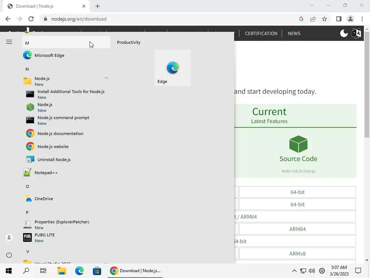Switch to Chrome Download | Node.js taskbar item

pyautogui.click(x=135, y=270)
